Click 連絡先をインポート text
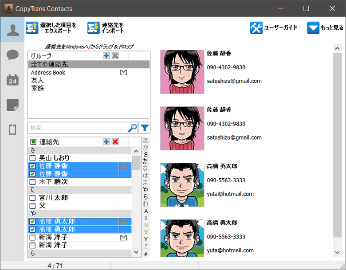346x270 pixels. click(x=113, y=28)
